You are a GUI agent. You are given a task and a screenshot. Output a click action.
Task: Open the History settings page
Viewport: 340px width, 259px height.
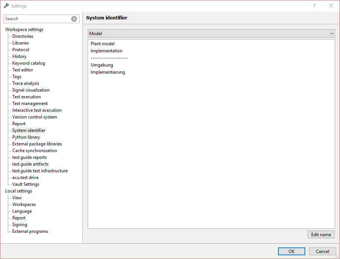tap(19, 56)
